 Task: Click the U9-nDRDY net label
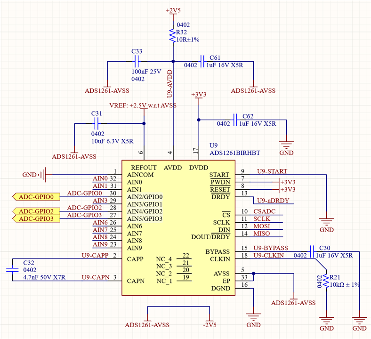tap(273, 201)
